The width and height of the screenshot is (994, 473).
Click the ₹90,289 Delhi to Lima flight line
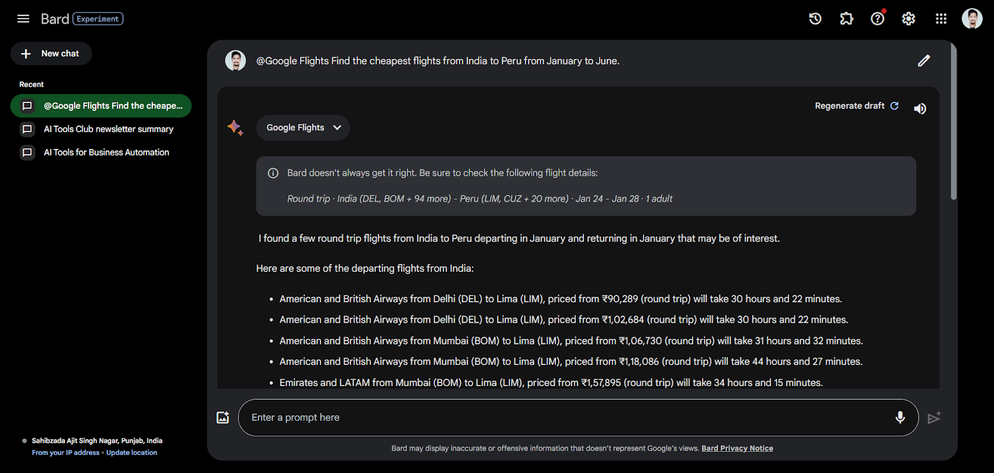click(560, 299)
